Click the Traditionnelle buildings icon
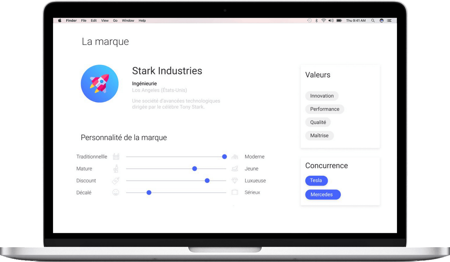 (116, 156)
